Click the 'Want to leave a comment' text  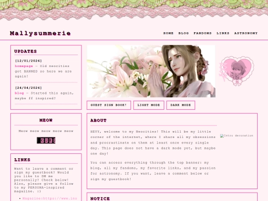tap(44, 180)
